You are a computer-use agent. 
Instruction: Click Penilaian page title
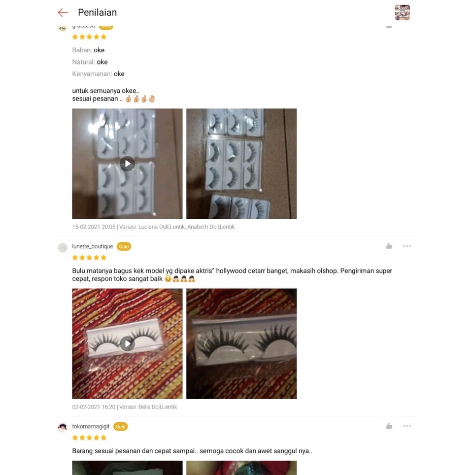click(97, 12)
